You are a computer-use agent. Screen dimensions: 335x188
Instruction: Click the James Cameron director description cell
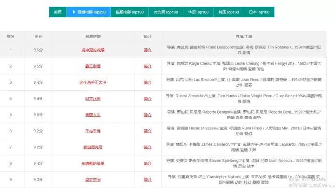(244, 147)
